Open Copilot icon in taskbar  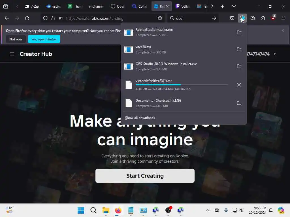tap(281, 210)
